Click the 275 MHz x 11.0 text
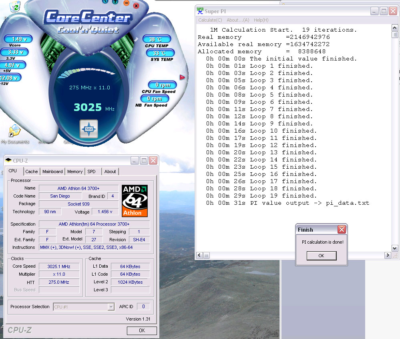The width and height of the screenshot is (400, 339). tap(90, 88)
